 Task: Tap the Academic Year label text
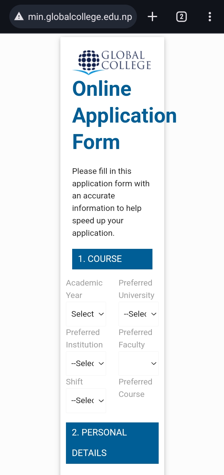[x=84, y=289]
